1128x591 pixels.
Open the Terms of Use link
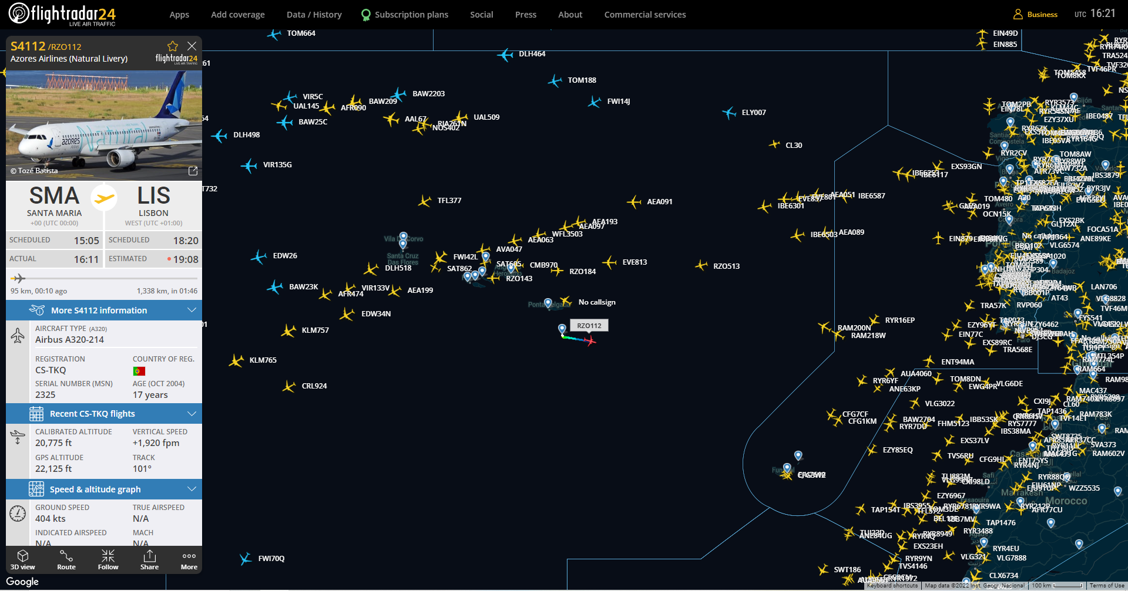click(1108, 586)
